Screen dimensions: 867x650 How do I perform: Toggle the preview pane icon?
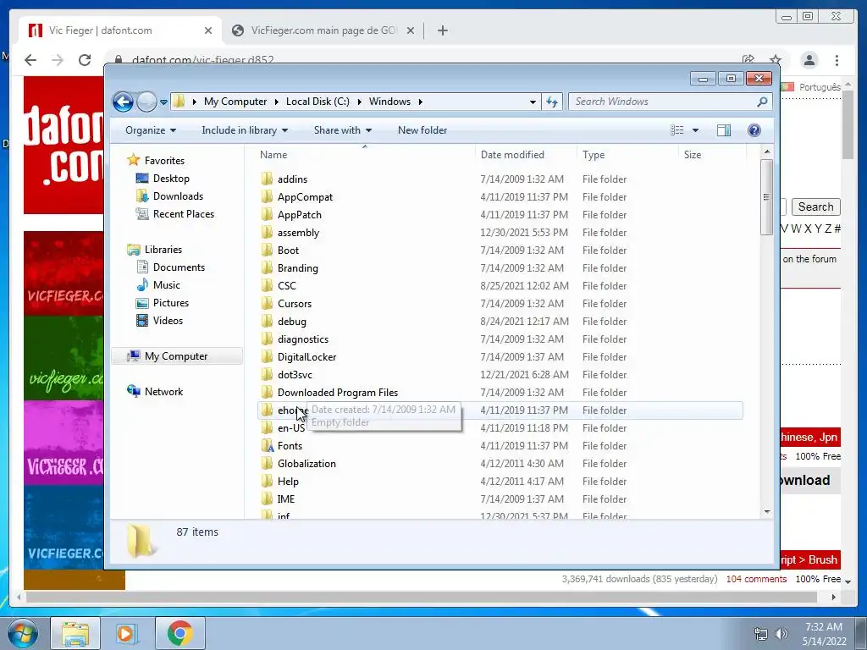tap(724, 130)
